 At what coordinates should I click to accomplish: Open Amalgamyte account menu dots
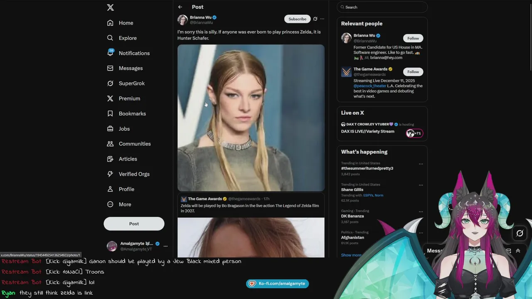pos(165,246)
